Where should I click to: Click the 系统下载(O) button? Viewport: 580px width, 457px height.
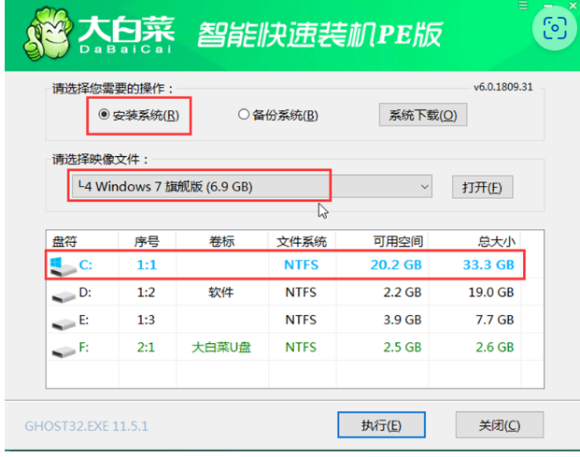tap(422, 115)
